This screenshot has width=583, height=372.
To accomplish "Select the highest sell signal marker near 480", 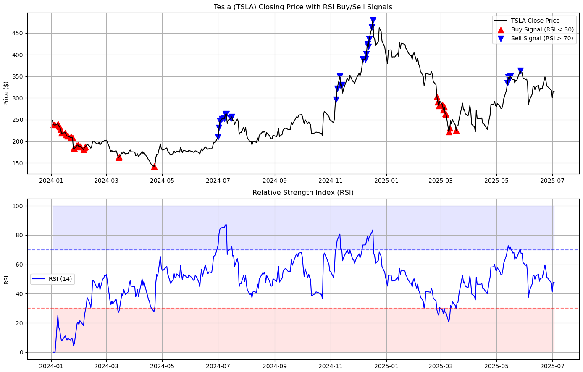I will click(373, 20).
